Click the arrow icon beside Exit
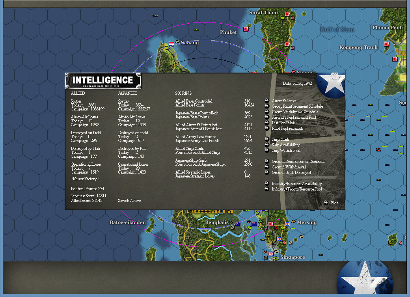Viewport: 410px width, 297px height. pyautogui.click(x=326, y=202)
